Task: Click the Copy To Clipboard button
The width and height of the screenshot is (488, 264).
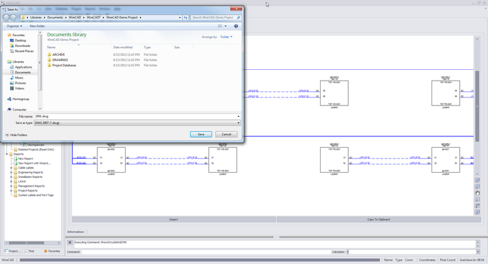Action: (378, 220)
